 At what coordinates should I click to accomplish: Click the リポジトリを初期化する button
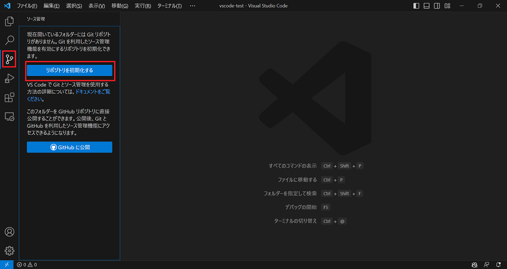tap(69, 70)
